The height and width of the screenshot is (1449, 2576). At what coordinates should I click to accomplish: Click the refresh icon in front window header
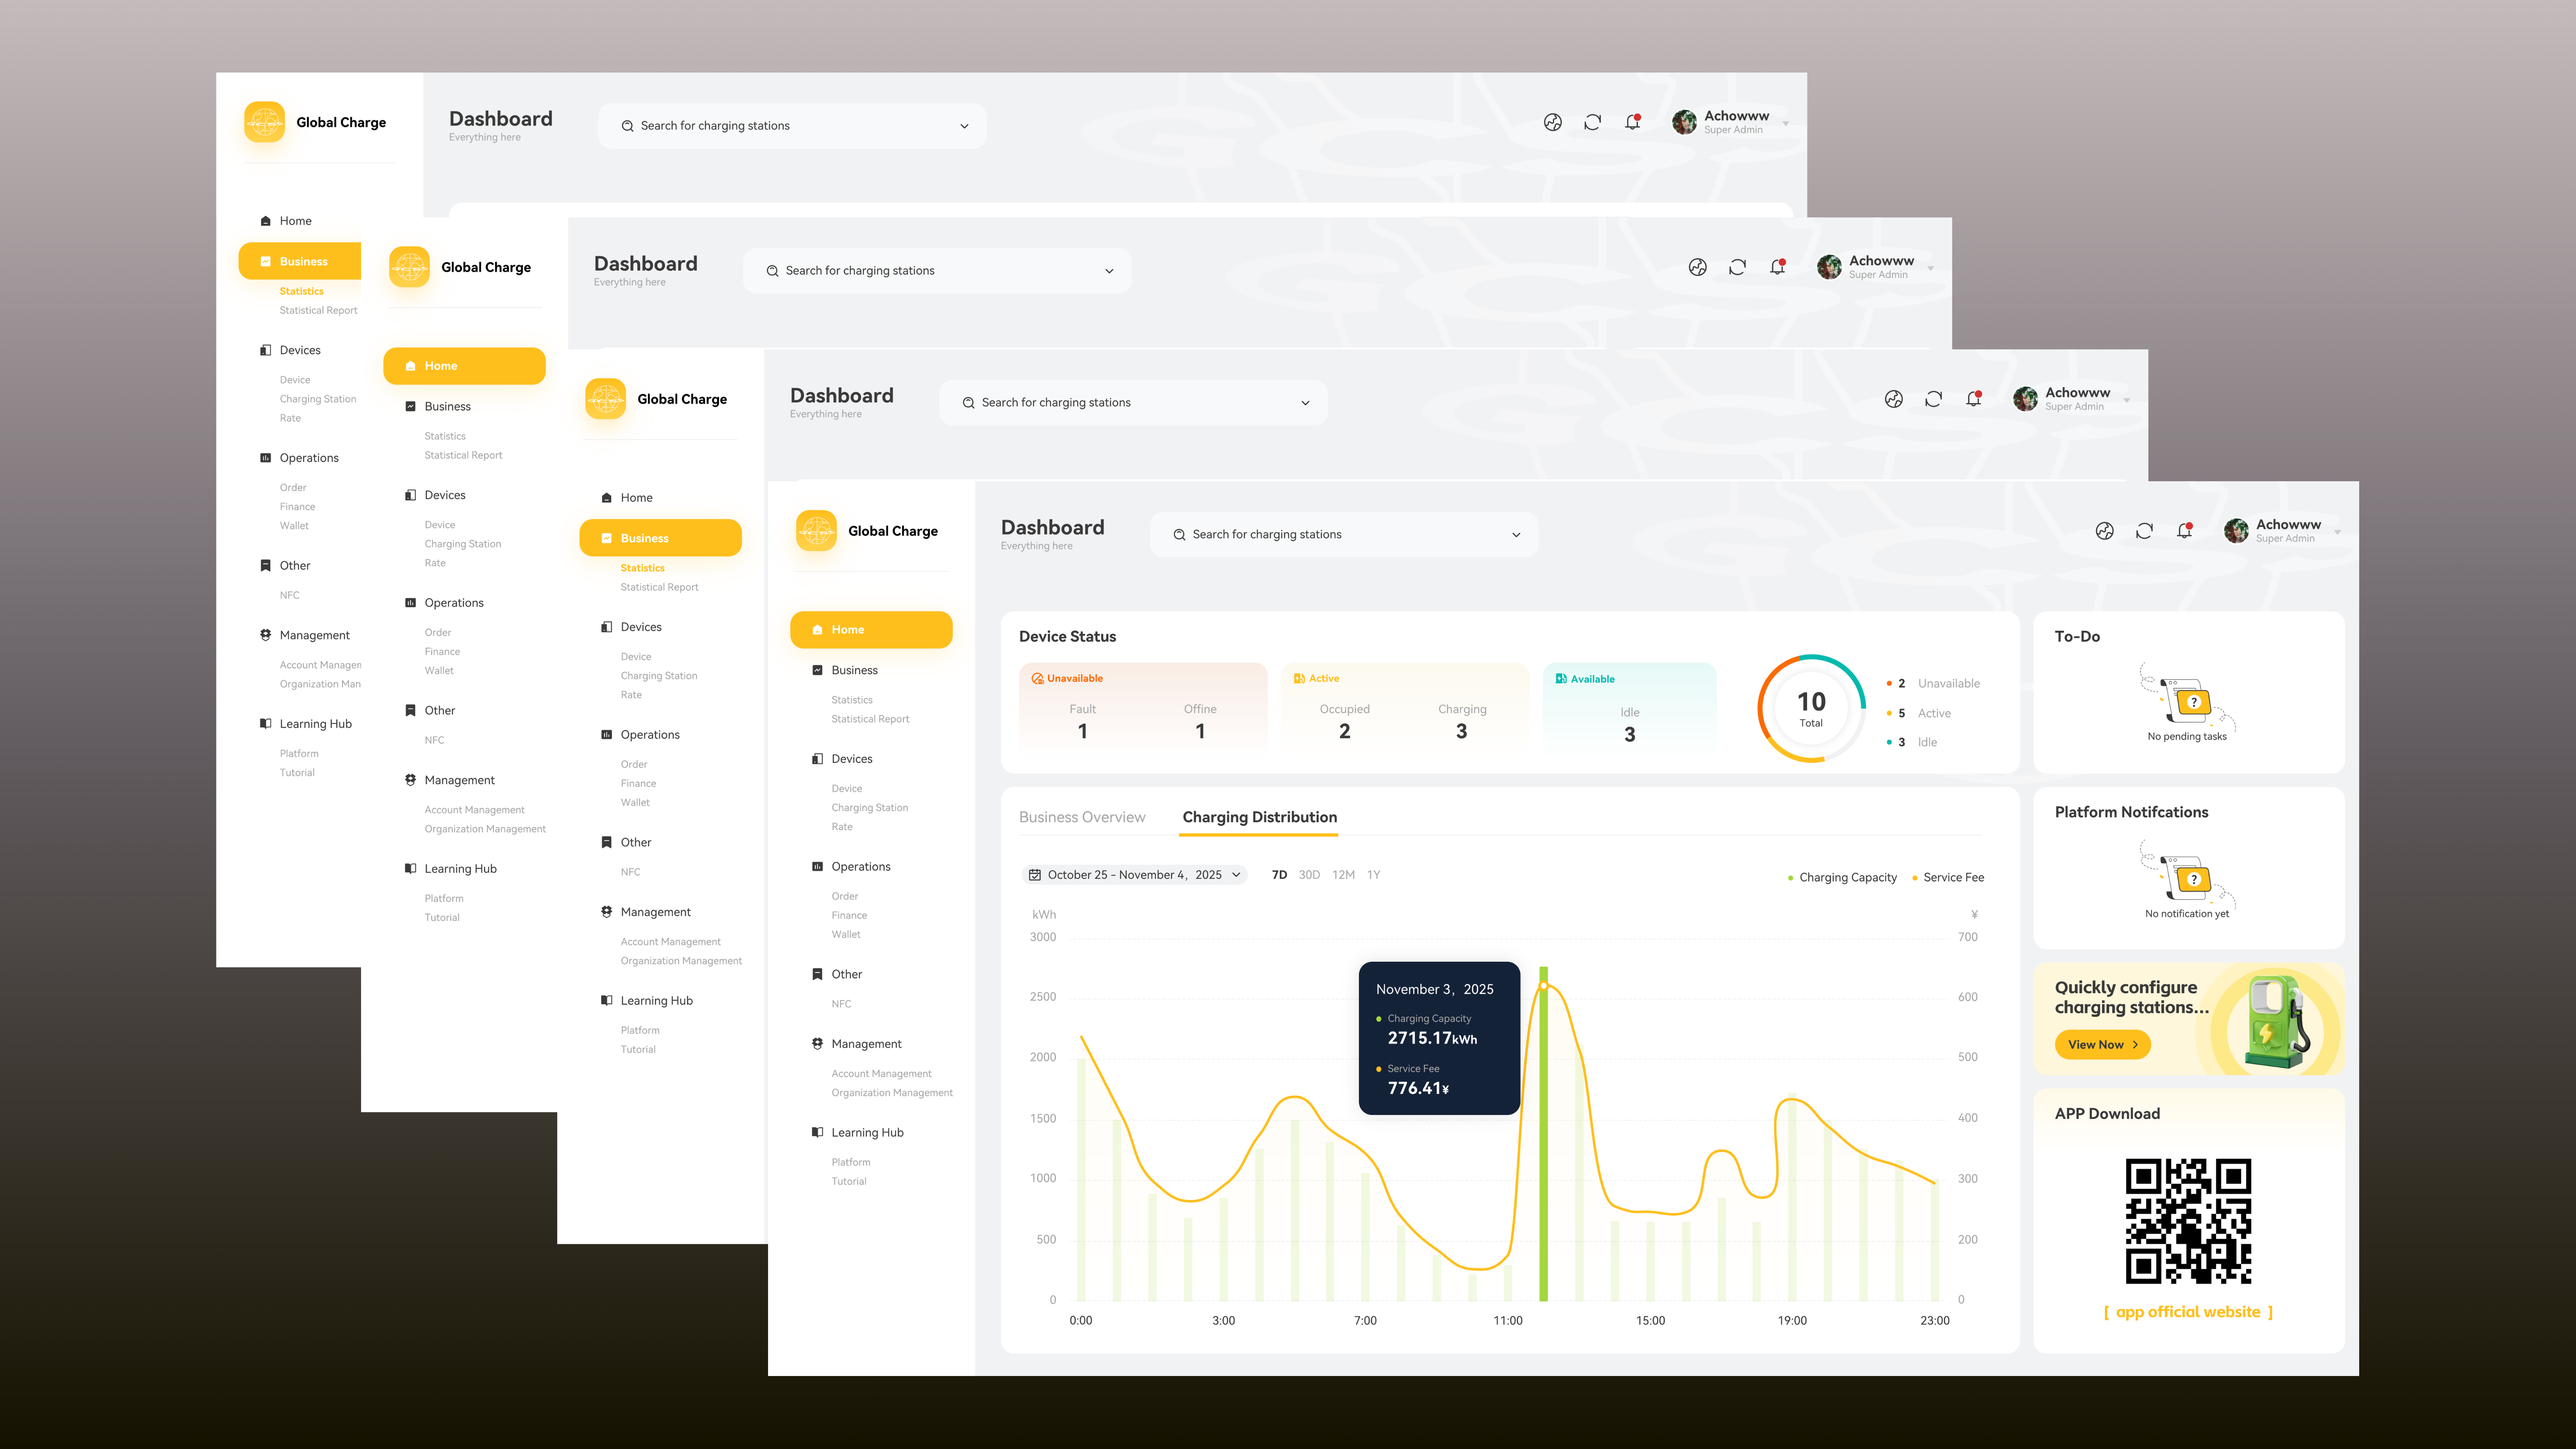(x=2144, y=531)
